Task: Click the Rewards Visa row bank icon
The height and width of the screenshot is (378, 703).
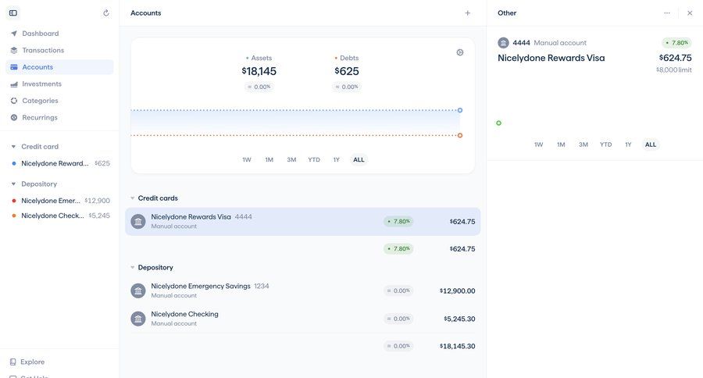Action: point(138,222)
